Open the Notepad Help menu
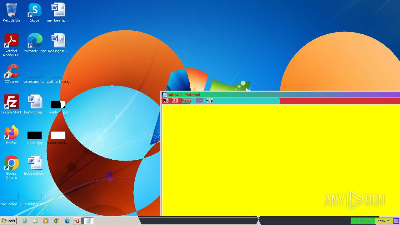The width and height of the screenshot is (400, 225). coord(210,101)
